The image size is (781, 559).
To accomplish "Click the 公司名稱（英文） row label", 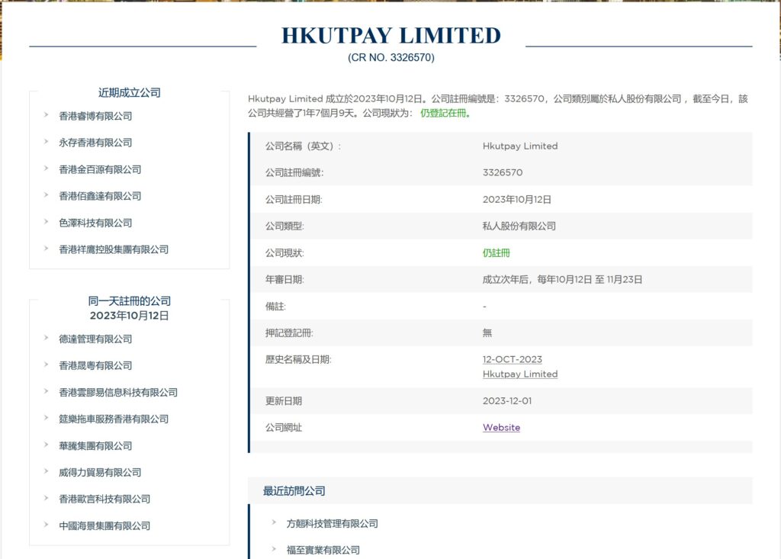I will 303,146.
